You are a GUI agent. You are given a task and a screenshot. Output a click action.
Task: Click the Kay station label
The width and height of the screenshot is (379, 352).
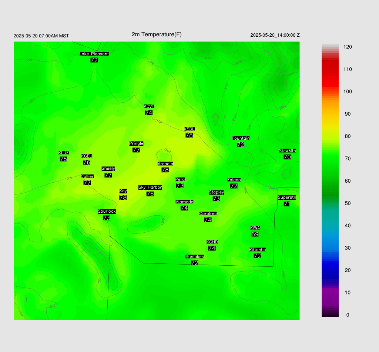(123, 191)
